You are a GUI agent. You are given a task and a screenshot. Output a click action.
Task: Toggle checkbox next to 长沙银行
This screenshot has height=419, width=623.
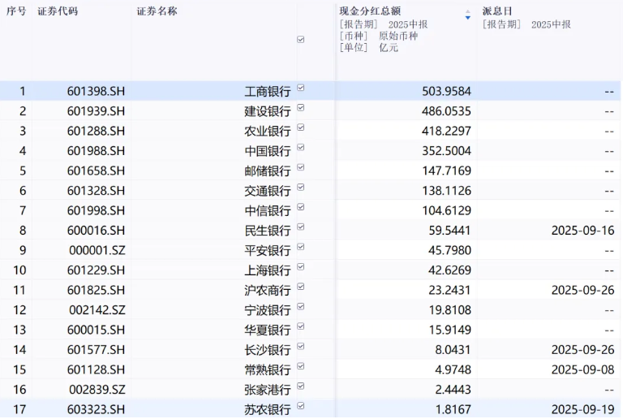click(x=301, y=346)
